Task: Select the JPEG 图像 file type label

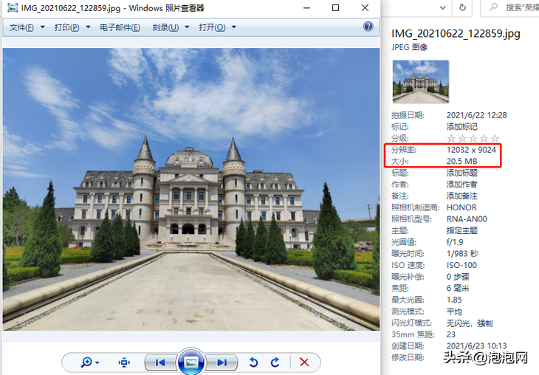Action: pos(409,47)
